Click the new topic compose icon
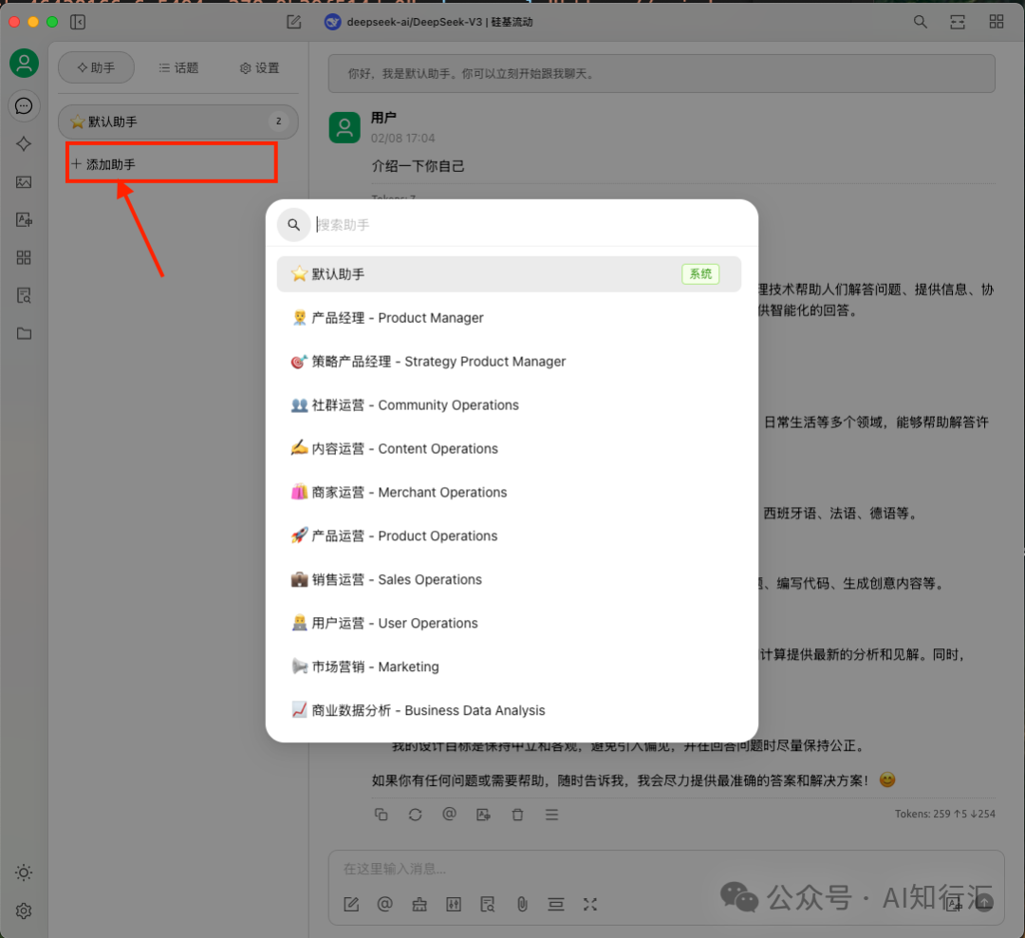This screenshot has width=1025, height=938. (294, 22)
